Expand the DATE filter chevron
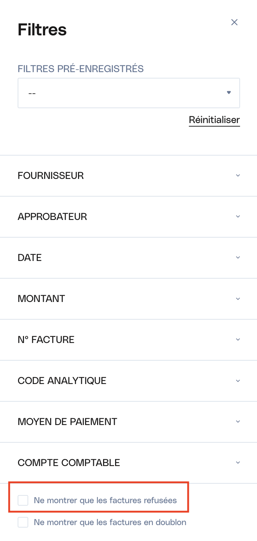Viewport: 257px width, 541px height. pos(238,257)
